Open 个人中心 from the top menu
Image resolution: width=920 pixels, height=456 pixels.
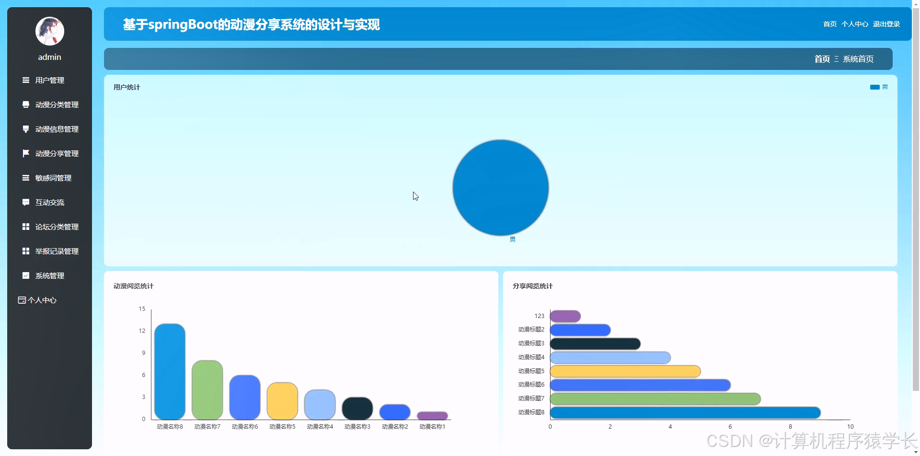pyautogui.click(x=854, y=23)
